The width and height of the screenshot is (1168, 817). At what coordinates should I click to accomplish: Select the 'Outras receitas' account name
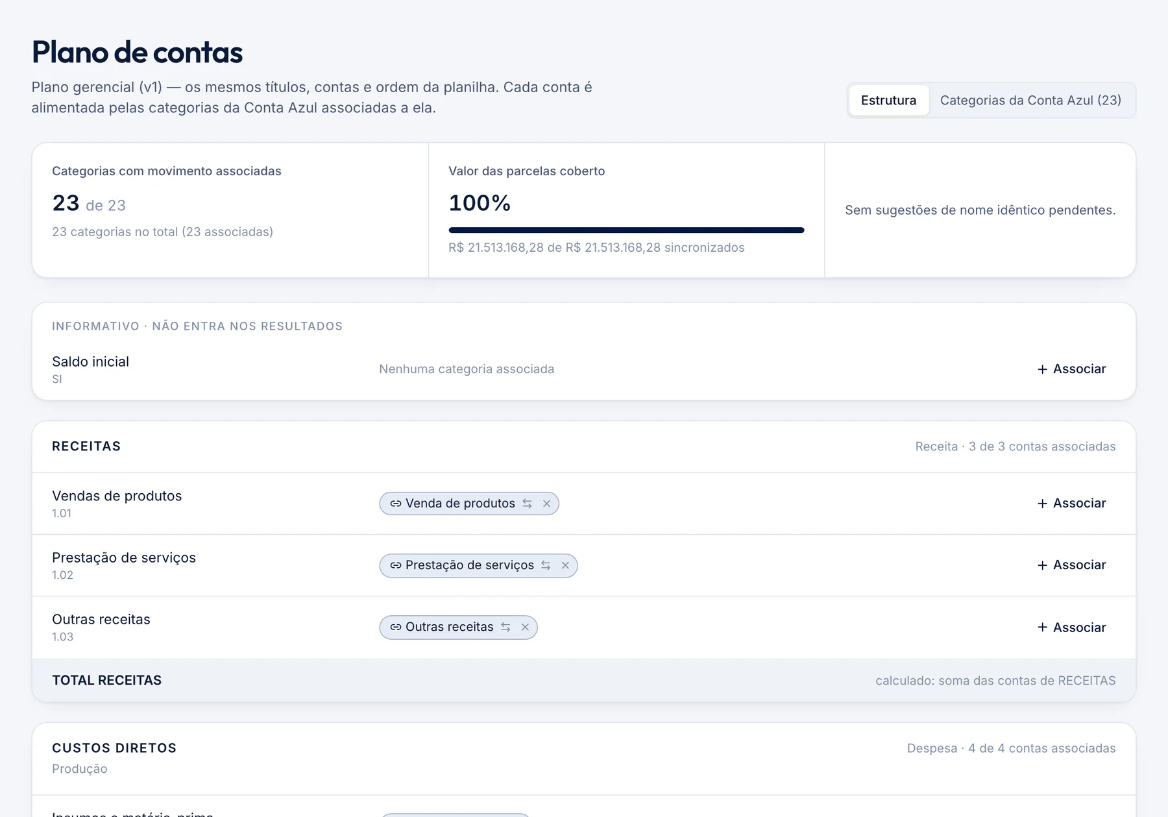click(101, 619)
